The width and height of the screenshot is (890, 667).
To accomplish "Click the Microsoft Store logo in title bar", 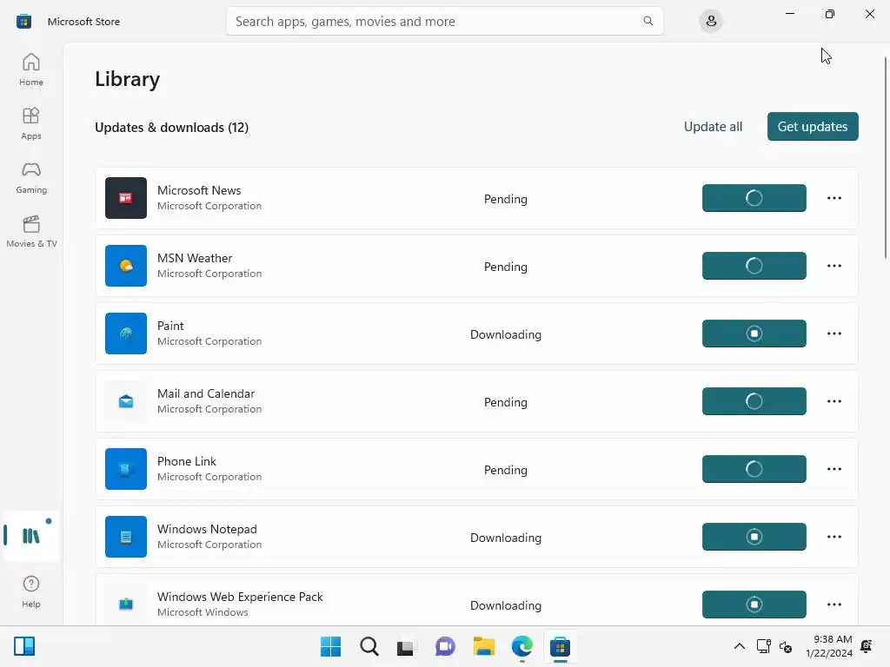I will point(23,22).
